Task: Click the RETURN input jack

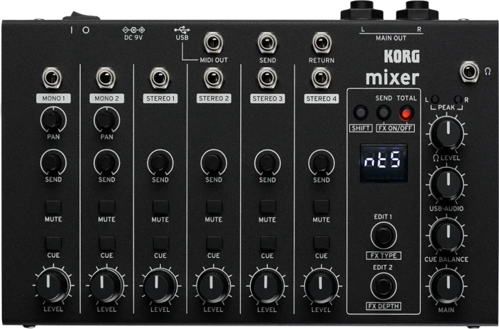Action: tap(321, 43)
